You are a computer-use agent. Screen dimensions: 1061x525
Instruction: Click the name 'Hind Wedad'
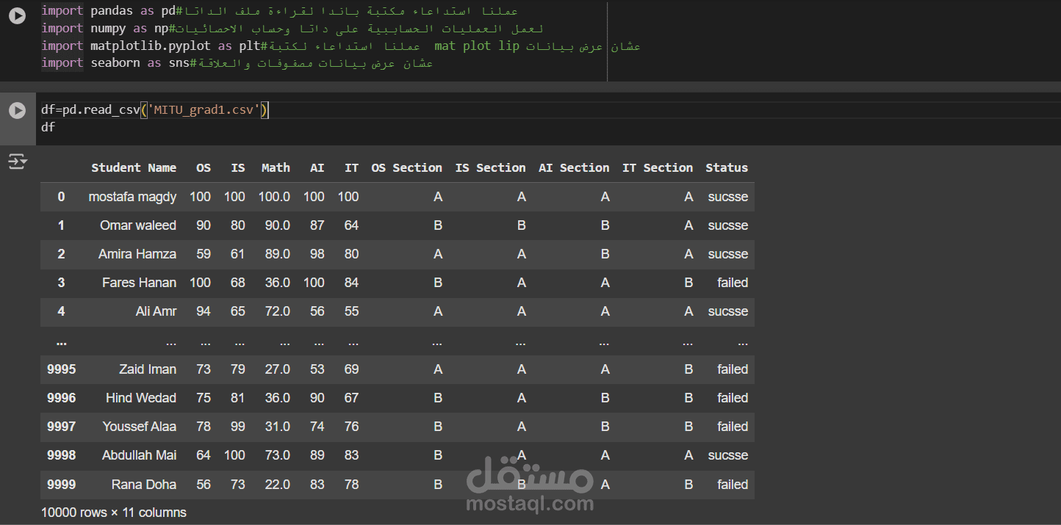tap(141, 398)
